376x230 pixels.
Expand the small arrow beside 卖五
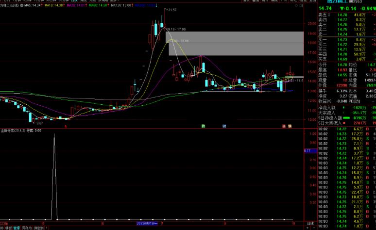coord(329,15)
